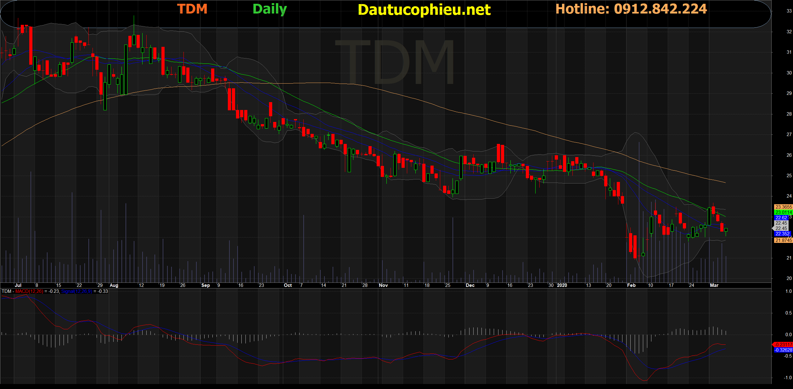Screen dimensions: 793x389
Task: Click the green Daily timeframe label
Action: point(270,9)
